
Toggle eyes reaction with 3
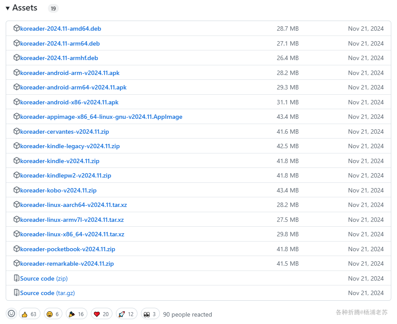click(x=150, y=314)
